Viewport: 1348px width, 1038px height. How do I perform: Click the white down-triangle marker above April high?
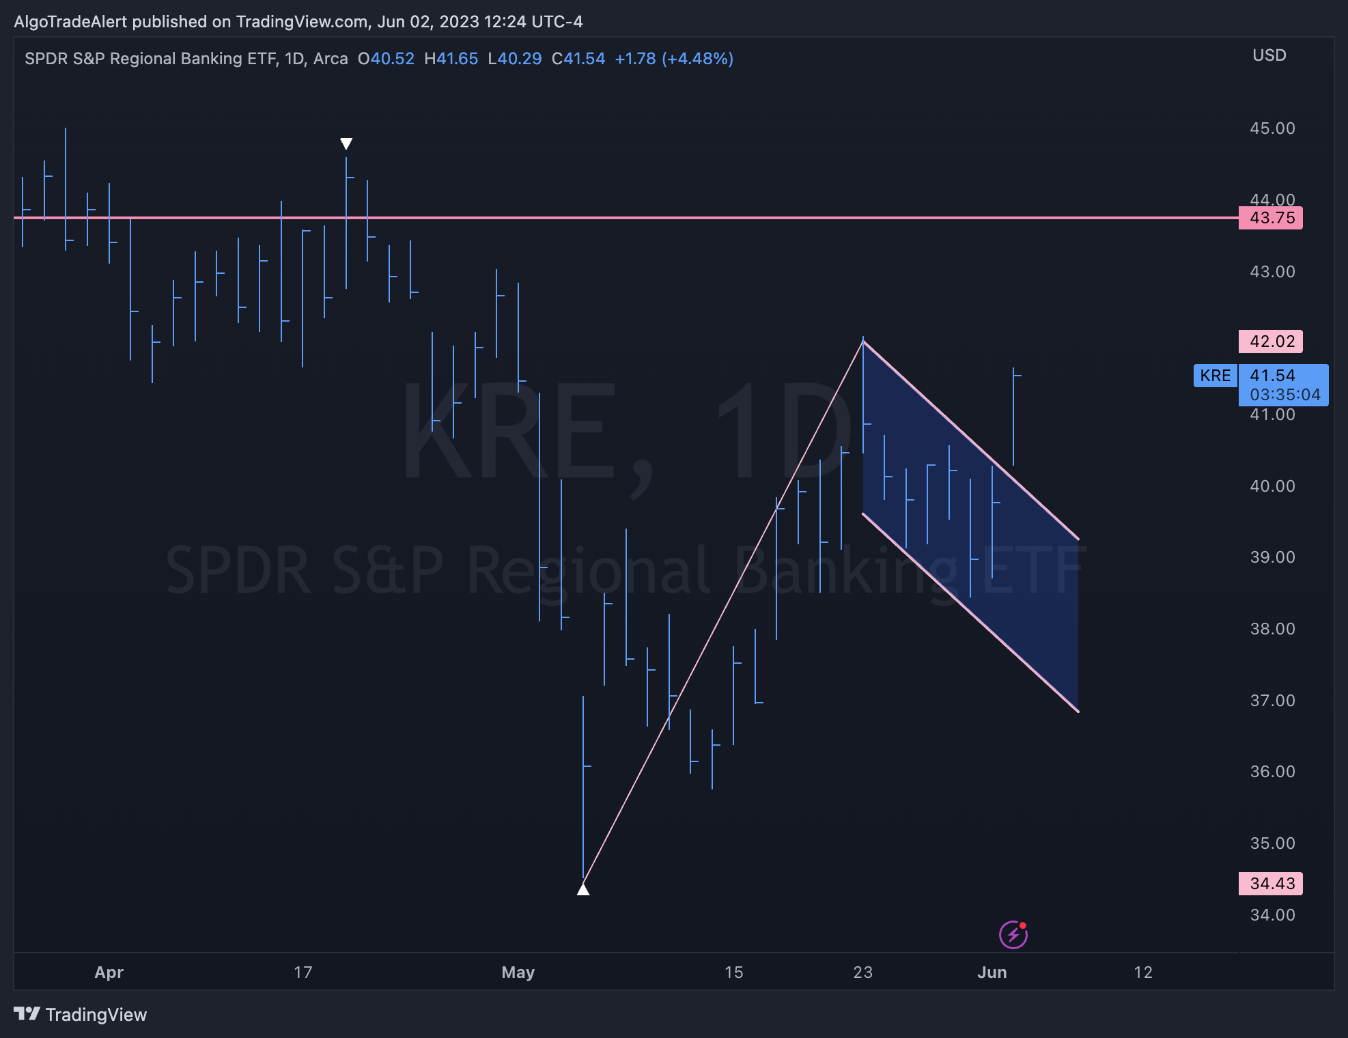click(x=346, y=143)
